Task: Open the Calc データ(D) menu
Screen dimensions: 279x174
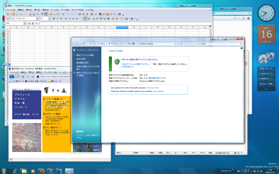Action: coord(65,10)
